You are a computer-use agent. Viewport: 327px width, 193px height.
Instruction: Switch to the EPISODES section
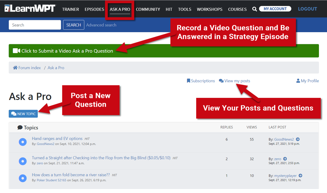pyautogui.click(x=94, y=9)
